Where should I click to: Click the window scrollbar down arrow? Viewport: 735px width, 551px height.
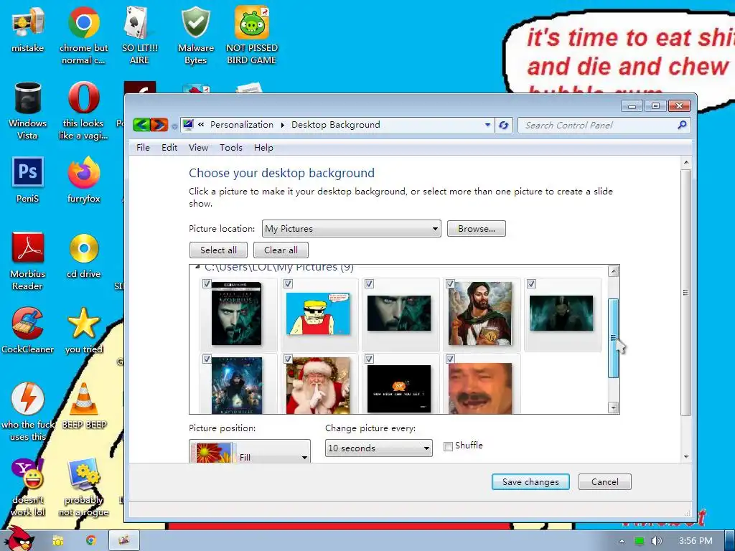686,456
